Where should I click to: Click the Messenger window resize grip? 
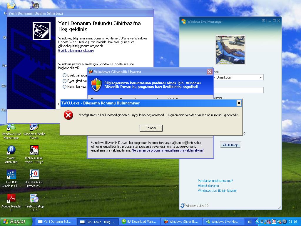pos(280,207)
